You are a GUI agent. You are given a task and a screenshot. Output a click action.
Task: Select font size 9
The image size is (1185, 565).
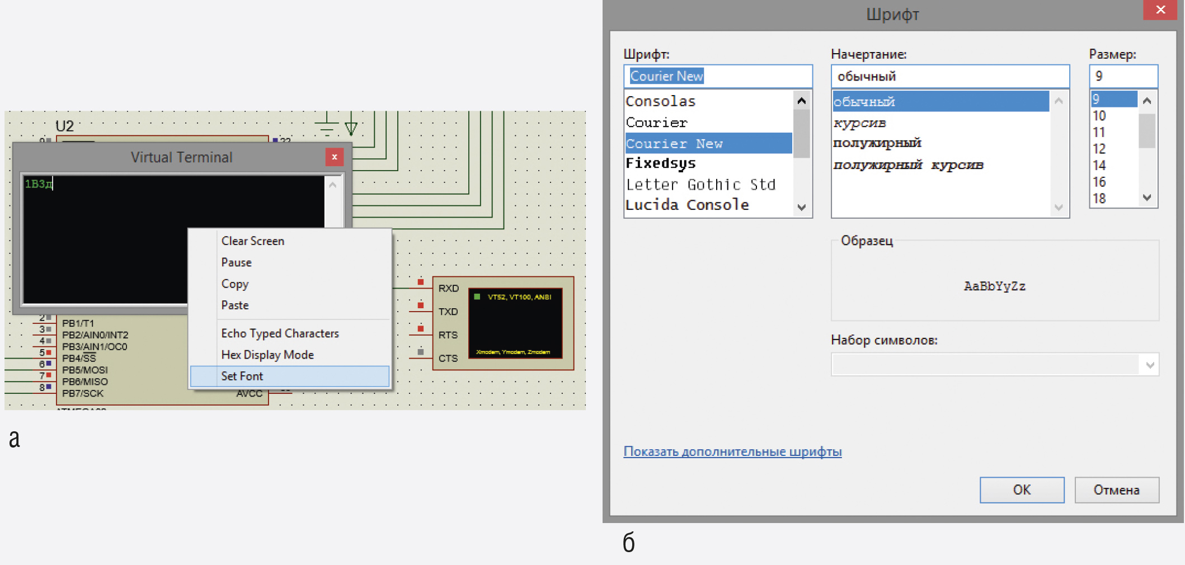pyautogui.click(x=1114, y=99)
